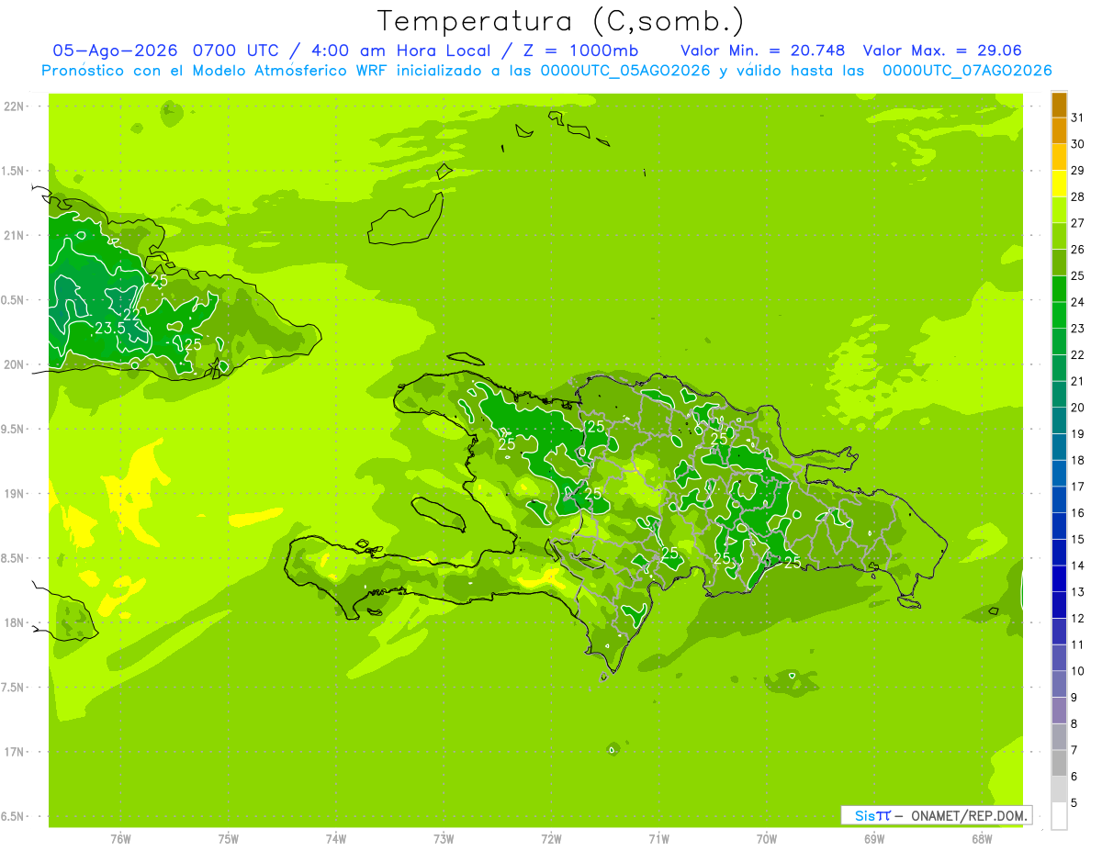Click the 23.5 contour label over Cuba

point(110,328)
